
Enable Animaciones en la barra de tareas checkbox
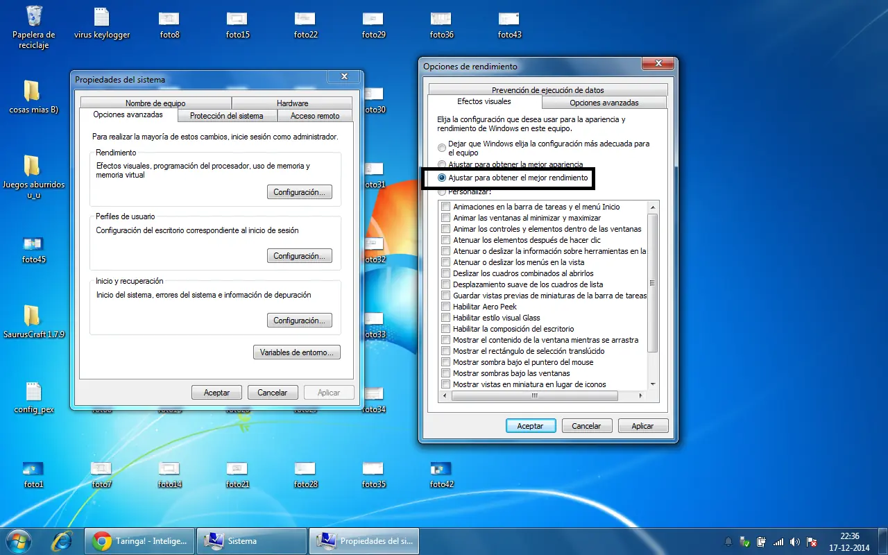[446, 207]
